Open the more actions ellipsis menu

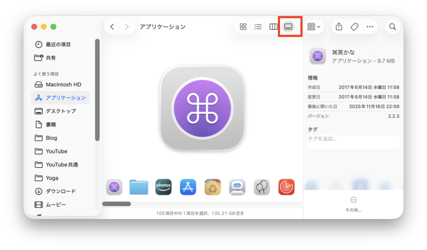[370, 27]
